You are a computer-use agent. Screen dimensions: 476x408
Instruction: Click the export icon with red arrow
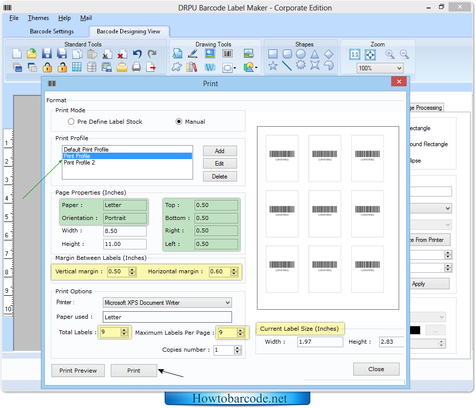(x=151, y=67)
